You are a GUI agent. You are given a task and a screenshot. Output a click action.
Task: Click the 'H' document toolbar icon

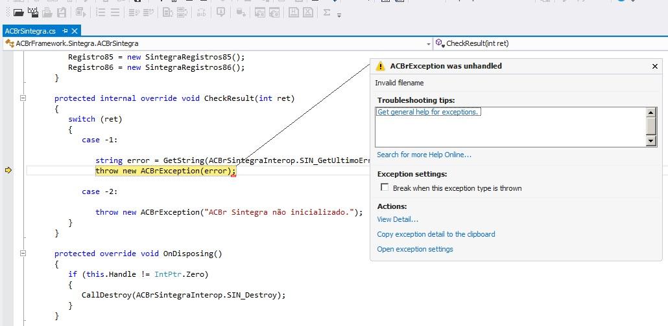point(293,12)
